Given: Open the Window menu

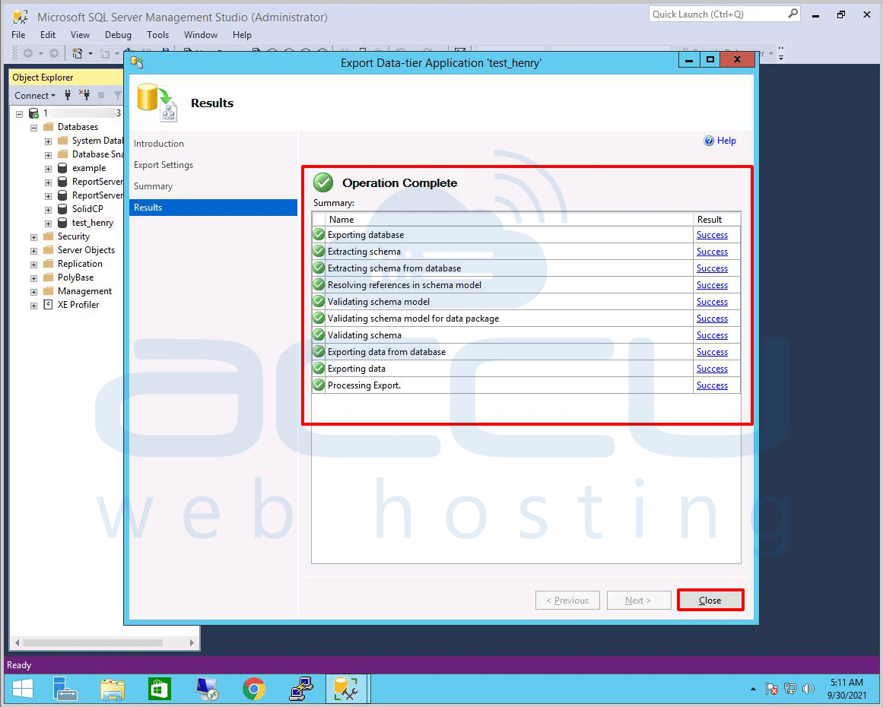Looking at the screenshot, I should pos(201,35).
